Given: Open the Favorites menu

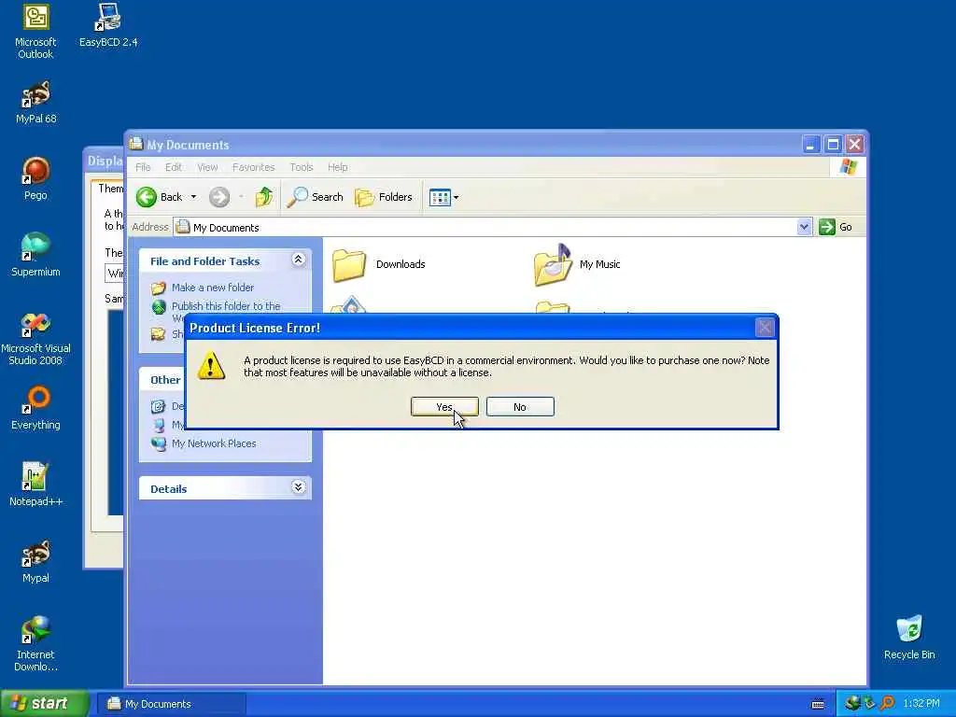Looking at the screenshot, I should coord(254,167).
